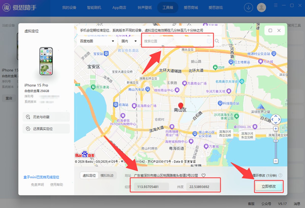The image size is (305, 208).
Task: Open the 盒子mini已支持无线定位 link
Action: pos(41,177)
